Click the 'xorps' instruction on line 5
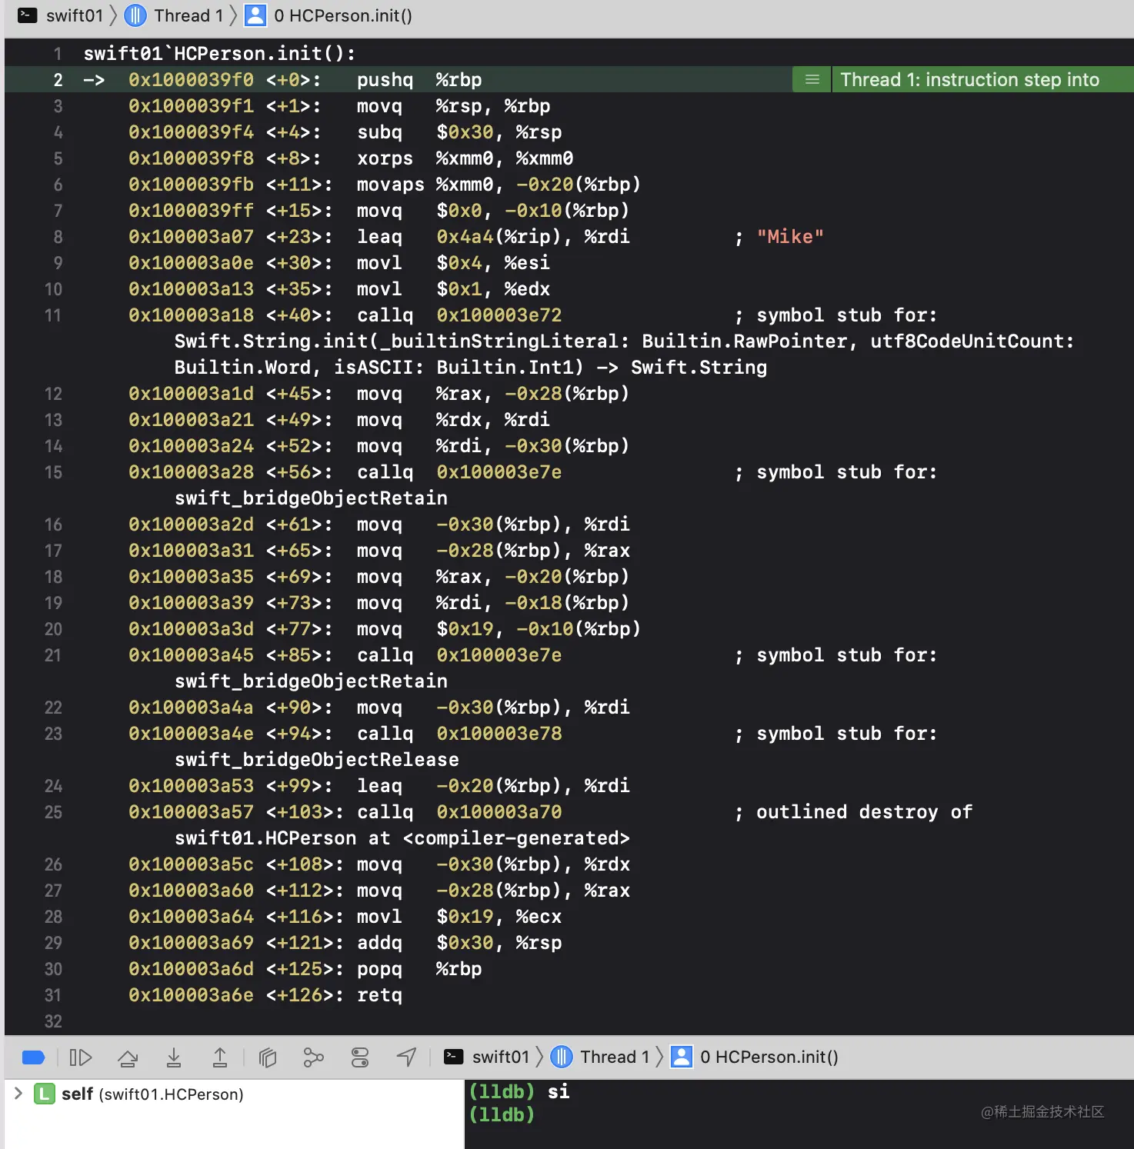 click(385, 158)
